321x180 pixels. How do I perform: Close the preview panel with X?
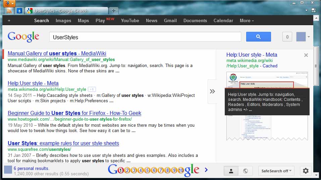[x=306, y=55]
